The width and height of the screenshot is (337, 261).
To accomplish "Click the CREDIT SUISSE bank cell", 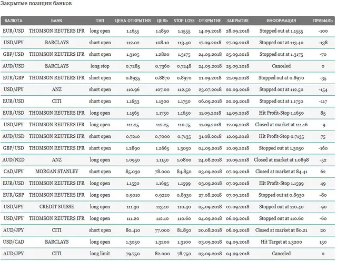I will tap(57, 207).
